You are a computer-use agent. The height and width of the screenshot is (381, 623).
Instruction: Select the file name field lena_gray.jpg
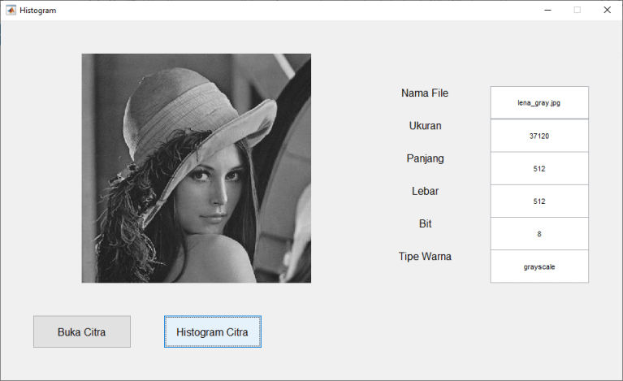pyautogui.click(x=539, y=103)
